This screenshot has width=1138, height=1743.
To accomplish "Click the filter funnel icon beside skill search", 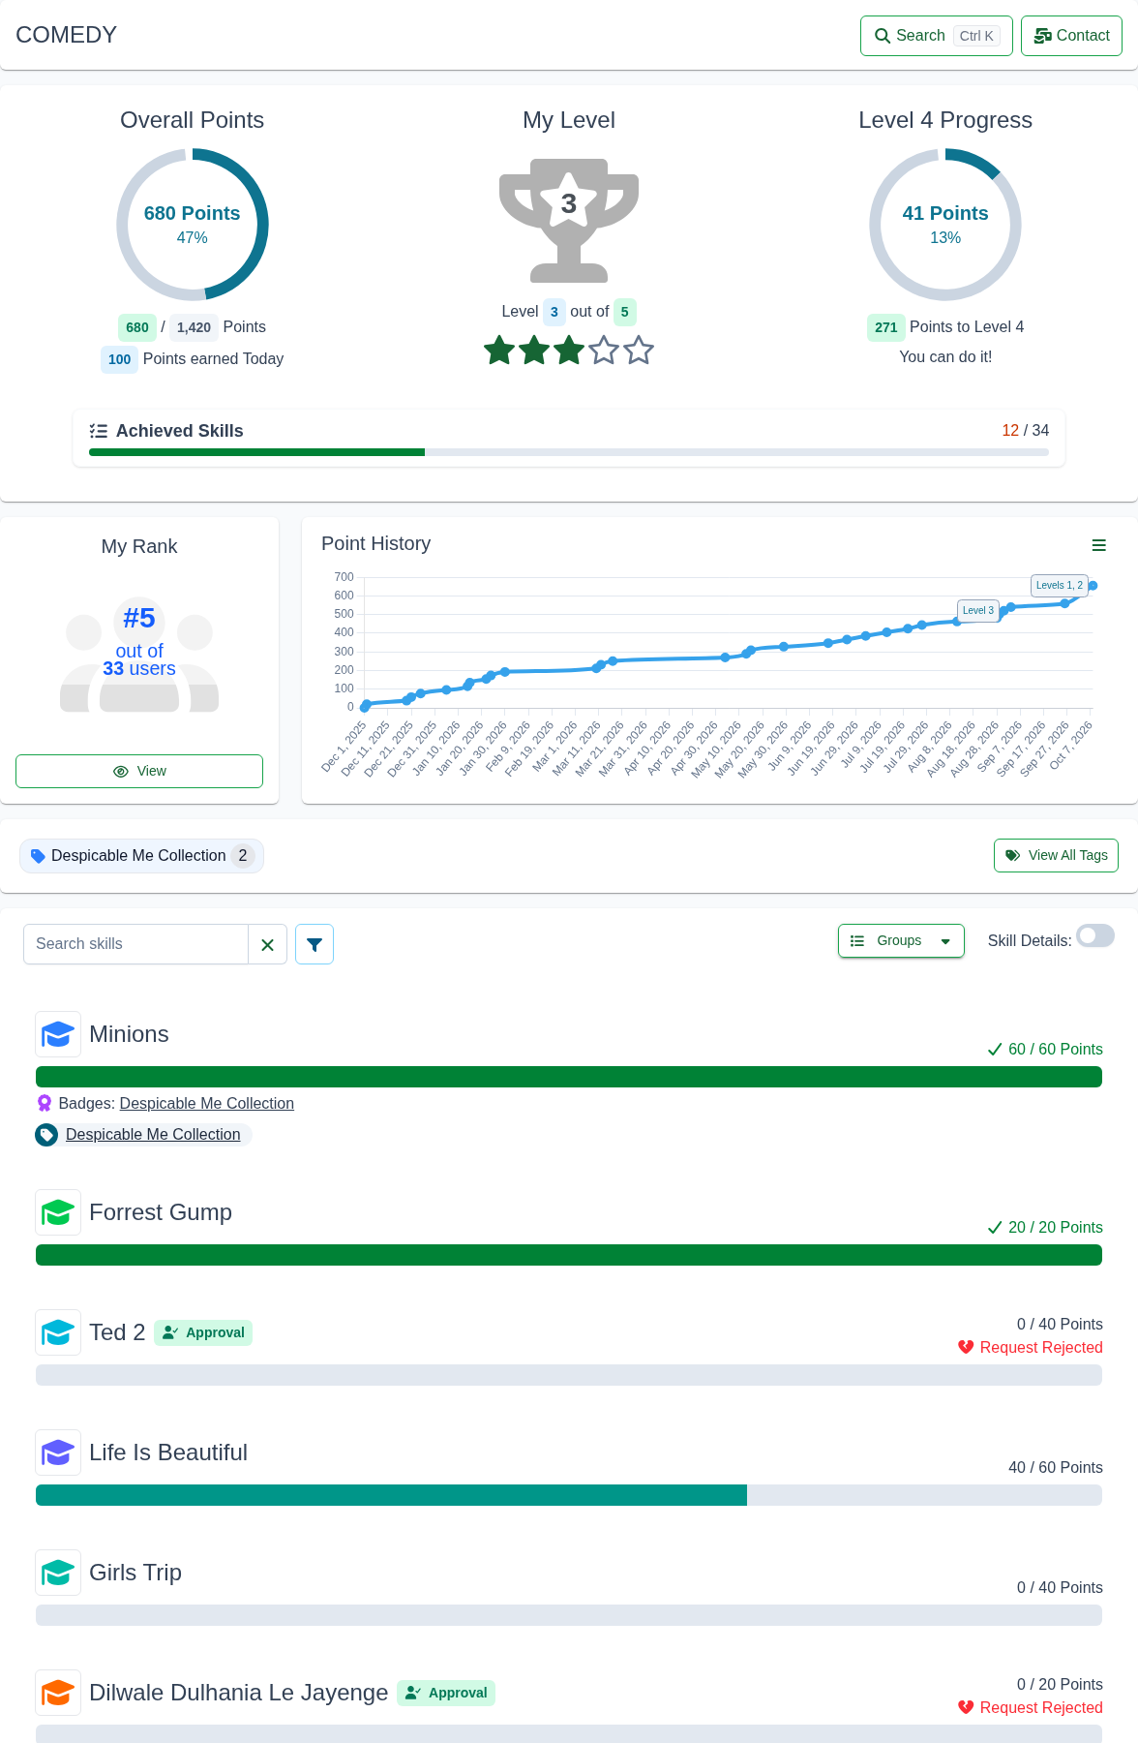I will point(314,944).
